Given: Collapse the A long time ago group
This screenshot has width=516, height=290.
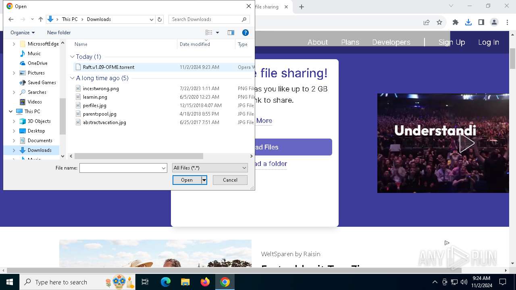Looking at the screenshot, I should coord(72,78).
